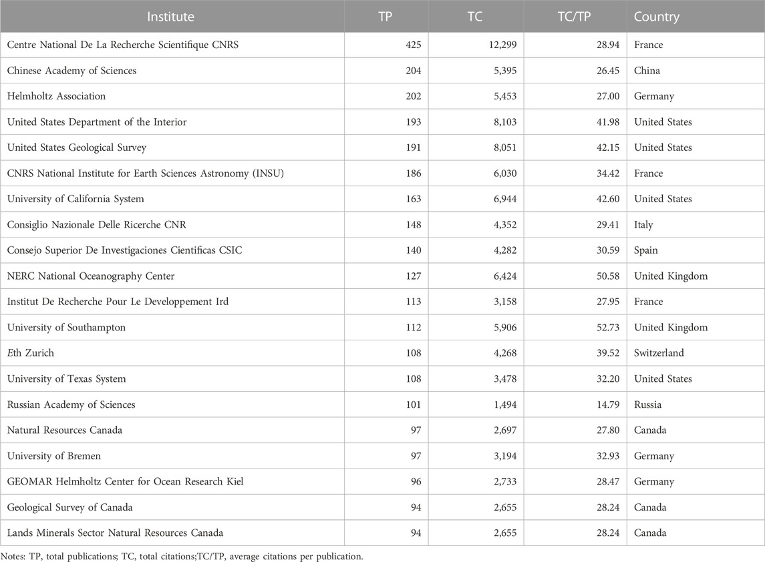Click University of California System cell
This screenshot has height=562, width=765.
pos(75,199)
